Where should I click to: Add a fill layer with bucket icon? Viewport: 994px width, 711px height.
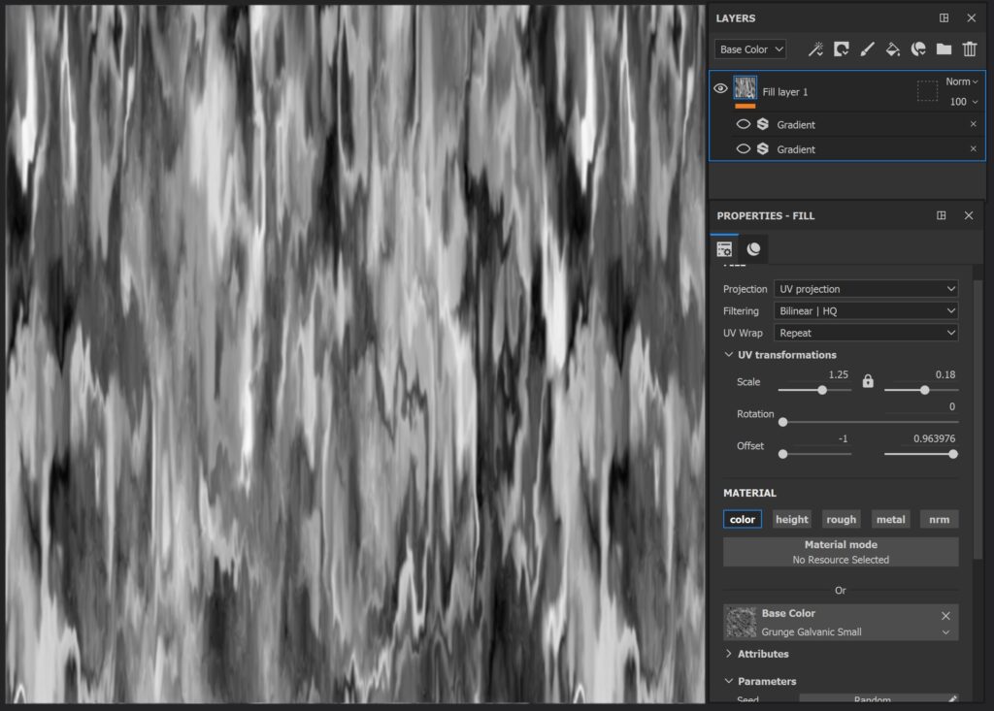pos(893,49)
